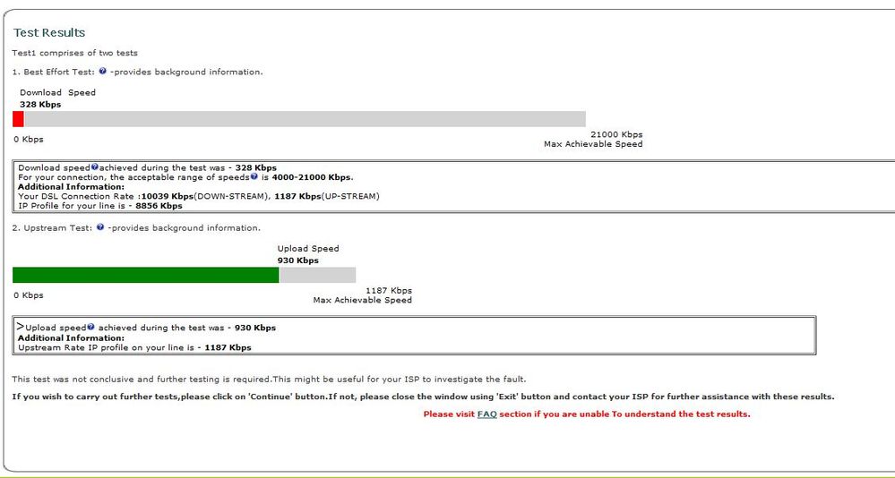Screen dimensions: 895x478
Task: Select '8856 Kbps' IP profile value
Action: [159, 205]
